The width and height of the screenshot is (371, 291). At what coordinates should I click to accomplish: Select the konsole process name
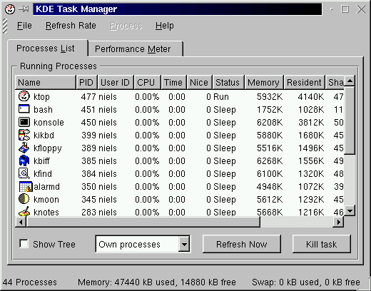tap(49, 123)
